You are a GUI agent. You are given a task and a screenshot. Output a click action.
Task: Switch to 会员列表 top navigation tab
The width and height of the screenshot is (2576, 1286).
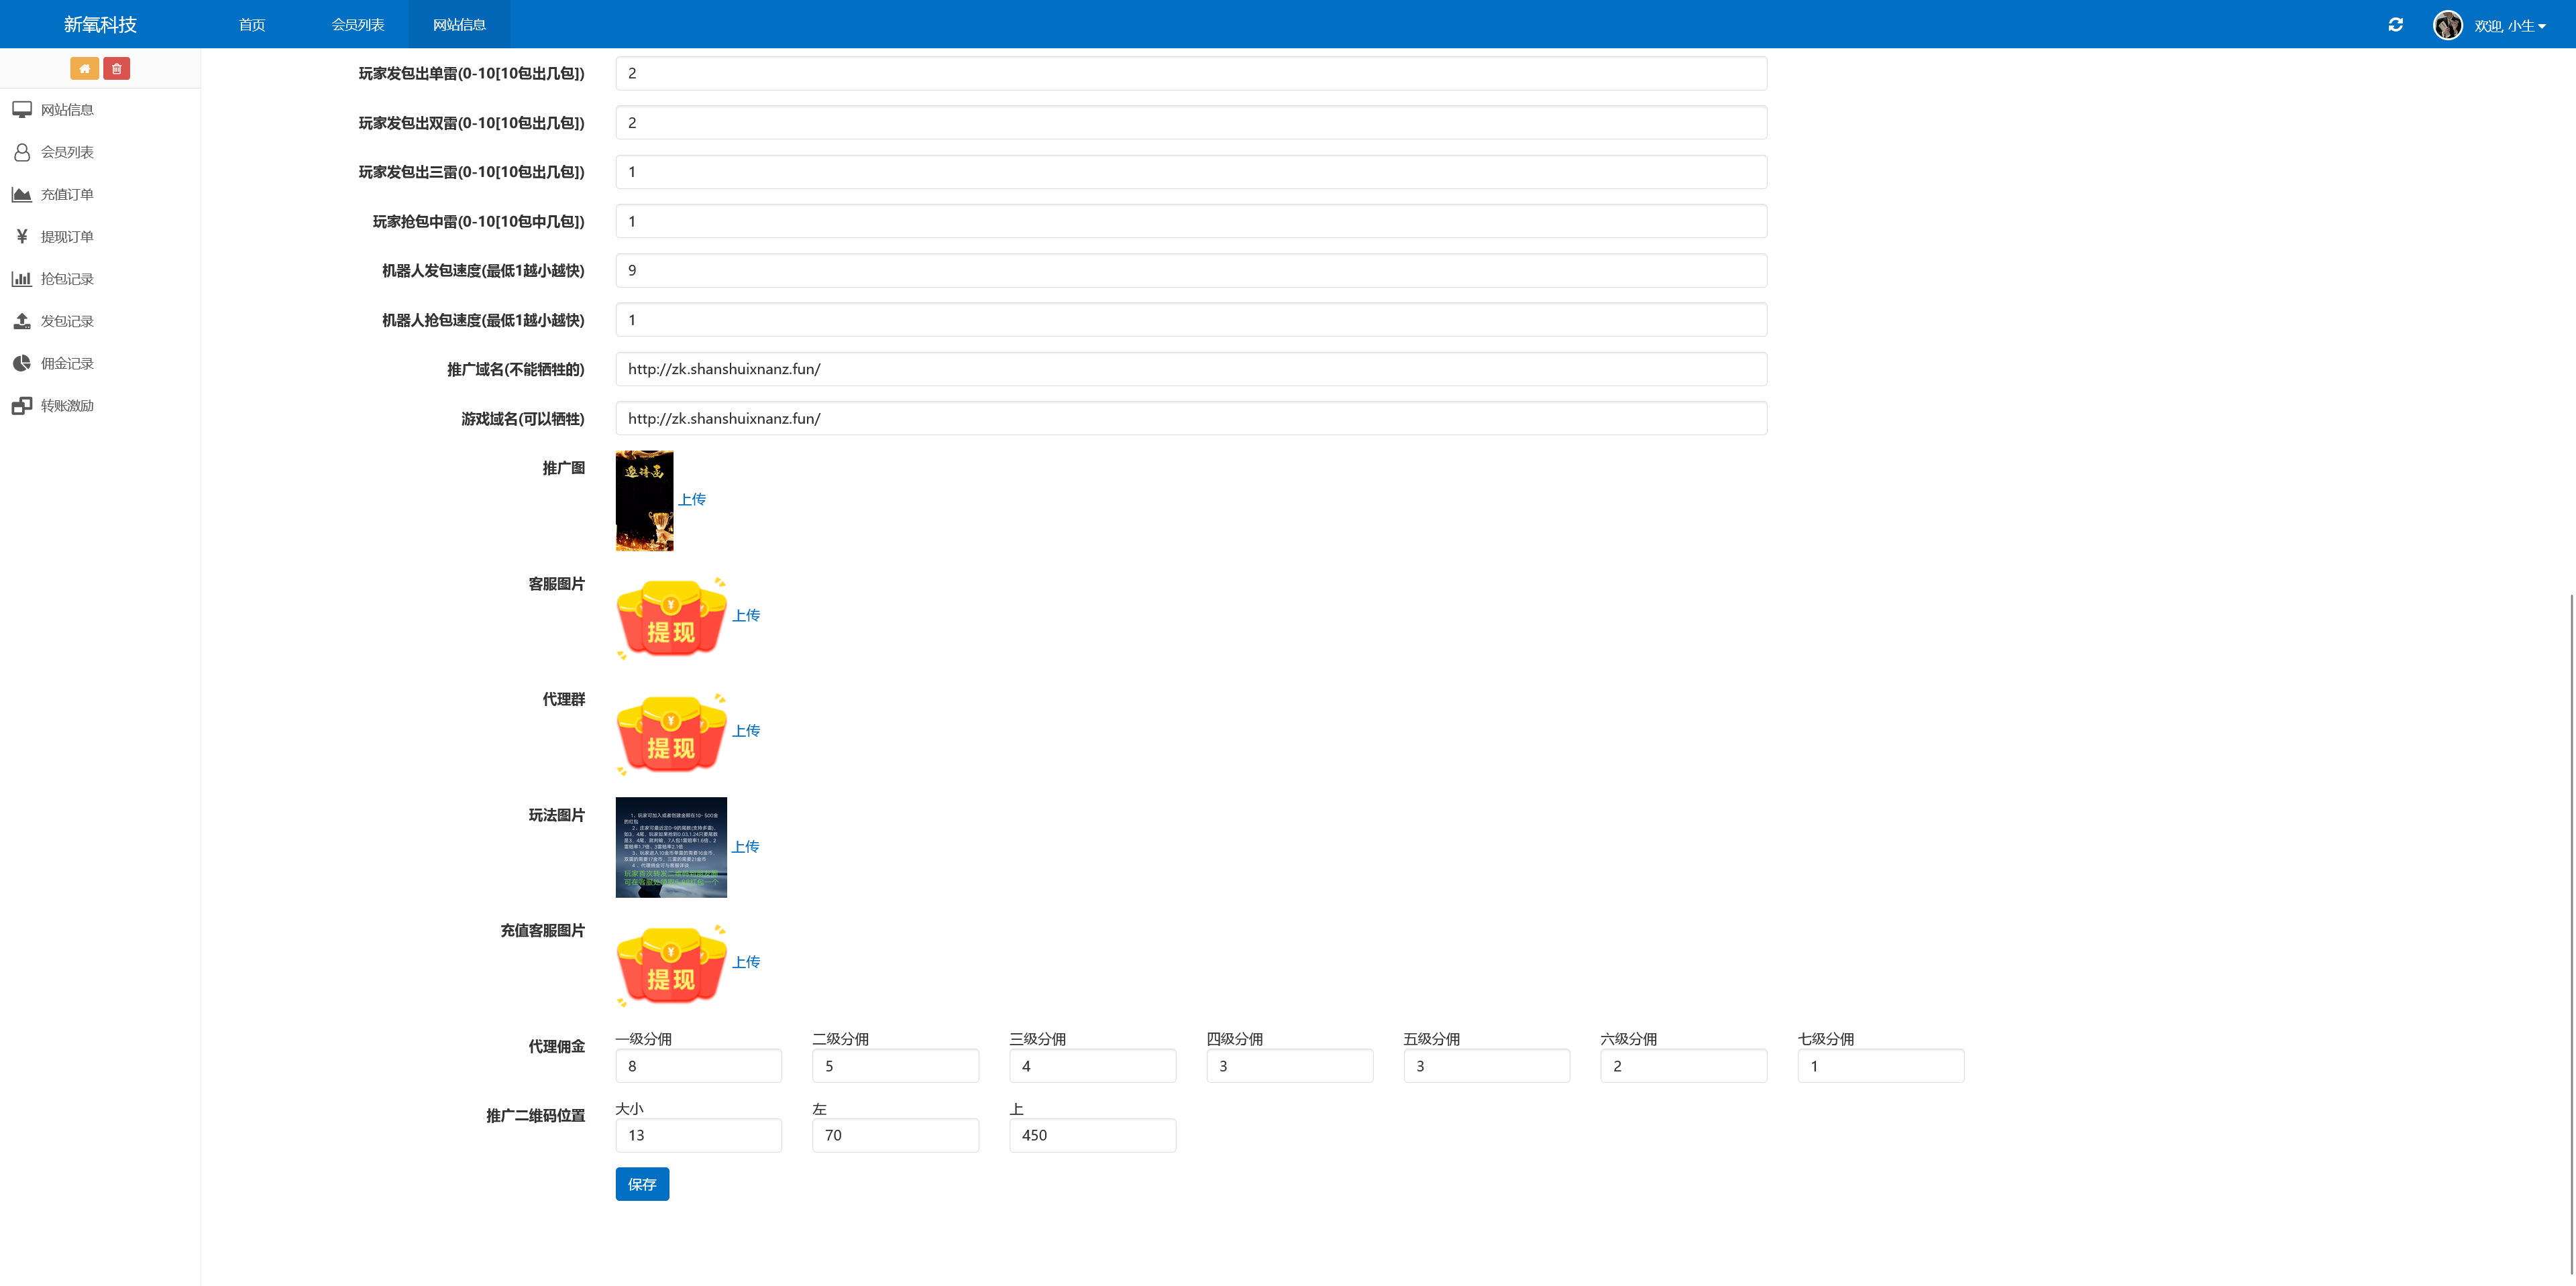(x=357, y=25)
